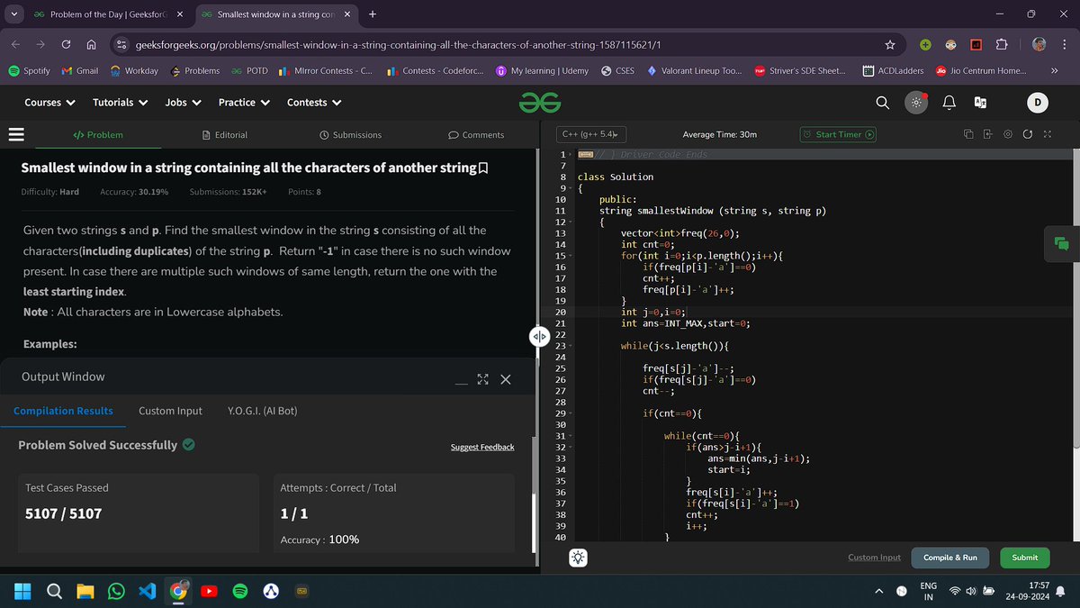Switch to the Comments tab

pos(476,134)
